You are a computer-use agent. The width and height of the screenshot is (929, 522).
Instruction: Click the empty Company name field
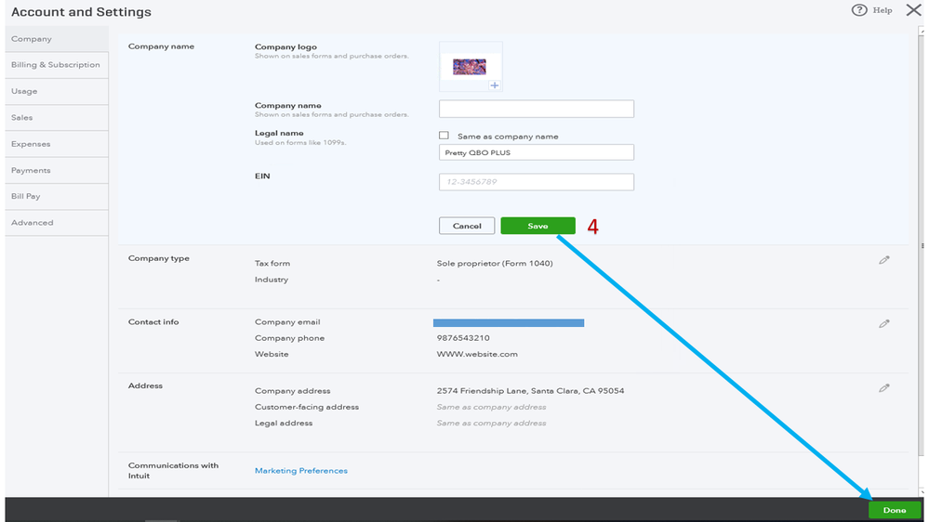[537, 109]
